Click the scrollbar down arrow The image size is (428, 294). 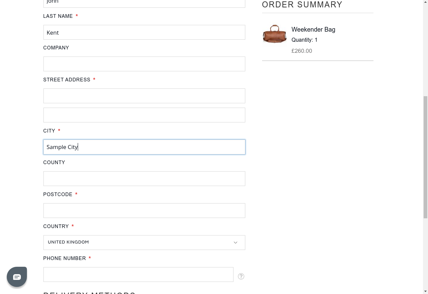(425, 291)
